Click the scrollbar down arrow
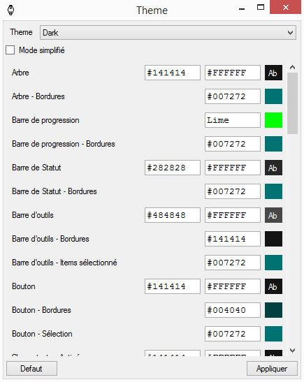This screenshot has height=382, width=304. (x=293, y=351)
